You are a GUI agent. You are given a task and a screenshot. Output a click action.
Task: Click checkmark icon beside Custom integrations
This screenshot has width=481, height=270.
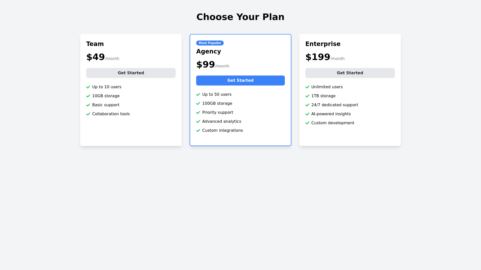[198, 130]
